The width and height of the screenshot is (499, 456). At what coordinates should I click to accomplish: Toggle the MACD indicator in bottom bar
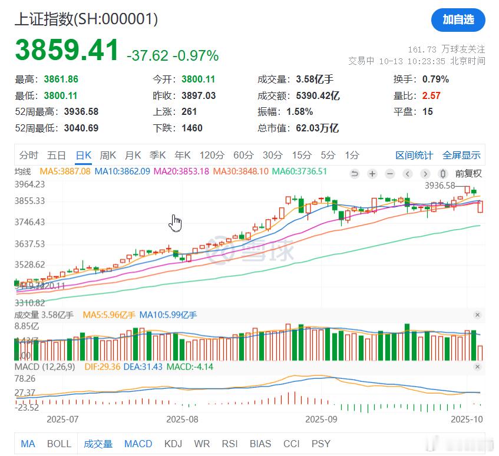(138, 444)
